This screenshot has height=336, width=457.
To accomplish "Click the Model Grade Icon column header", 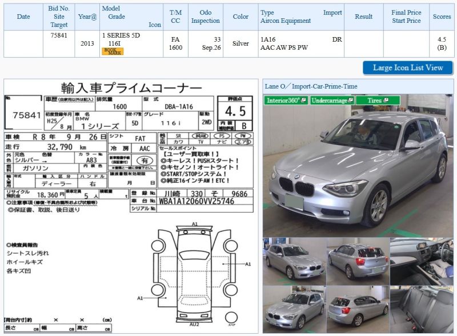I will click(131, 17).
